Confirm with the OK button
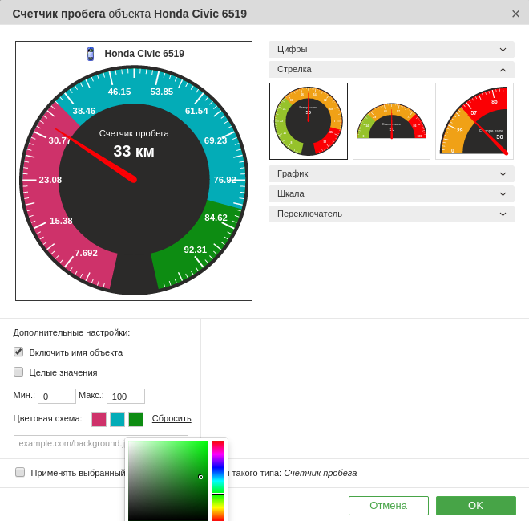Viewport: 529px width, 521px height. (x=475, y=506)
